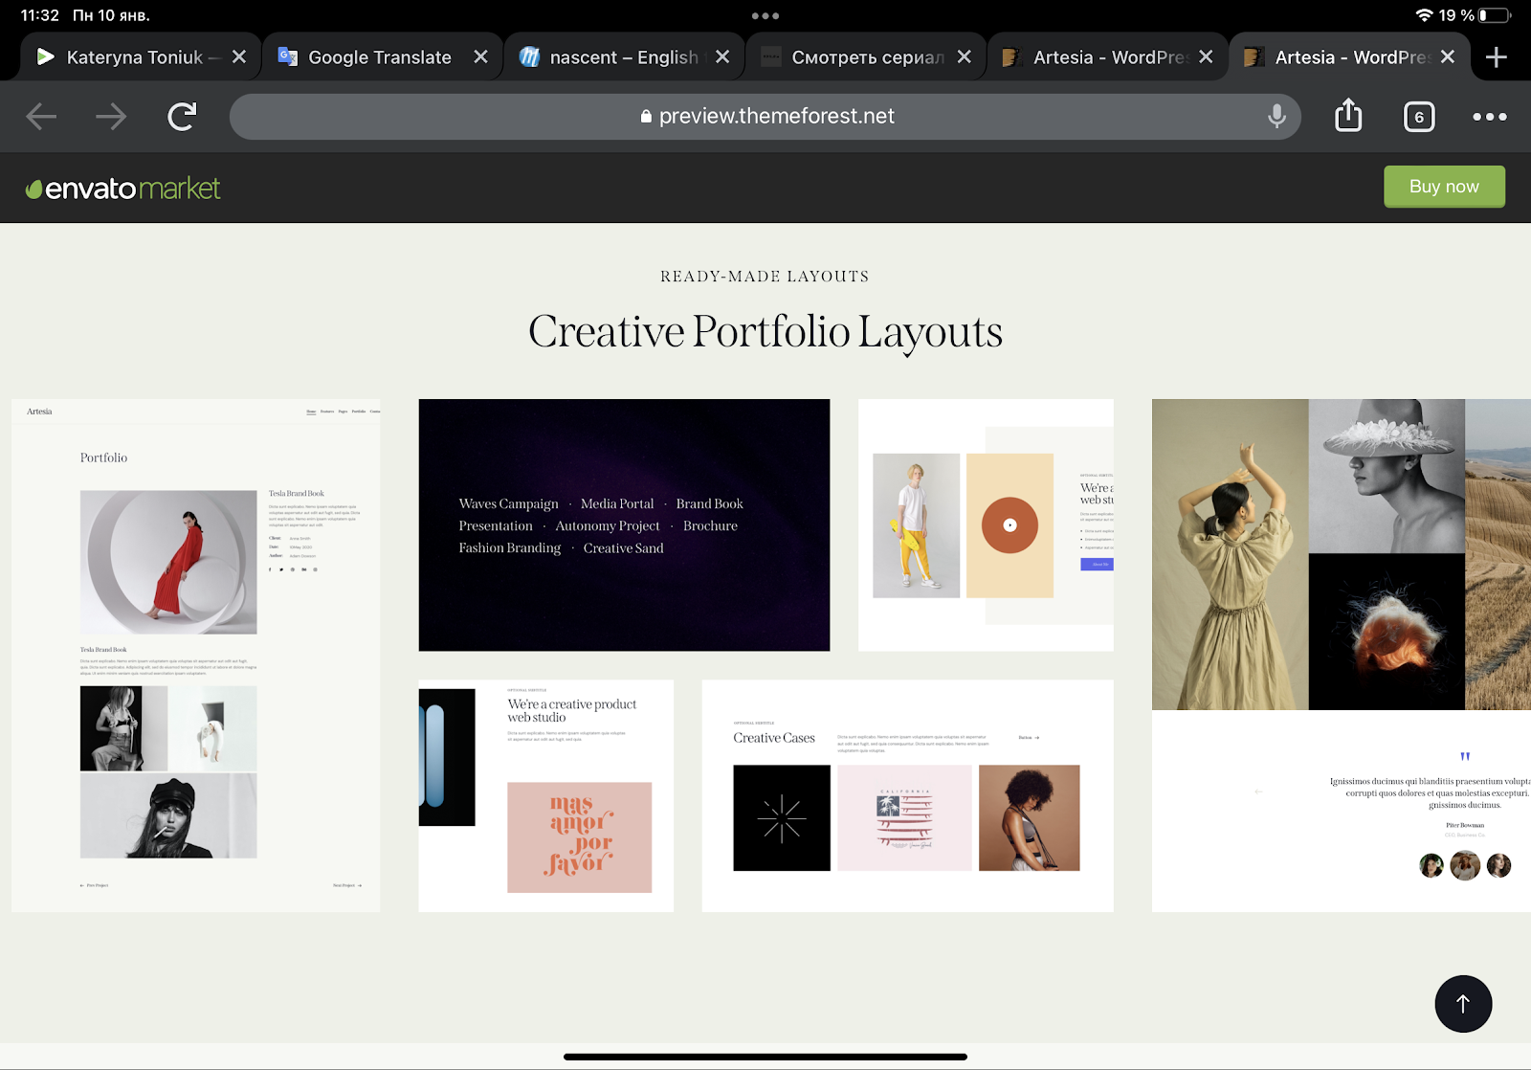Image resolution: width=1531 pixels, height=1070 pixels.
Task: Click the preview.themeforest.net address bar
Action: (x=765, y=117)
